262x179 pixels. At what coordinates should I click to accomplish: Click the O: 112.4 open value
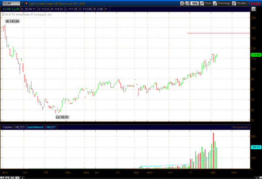coord(43,9)
